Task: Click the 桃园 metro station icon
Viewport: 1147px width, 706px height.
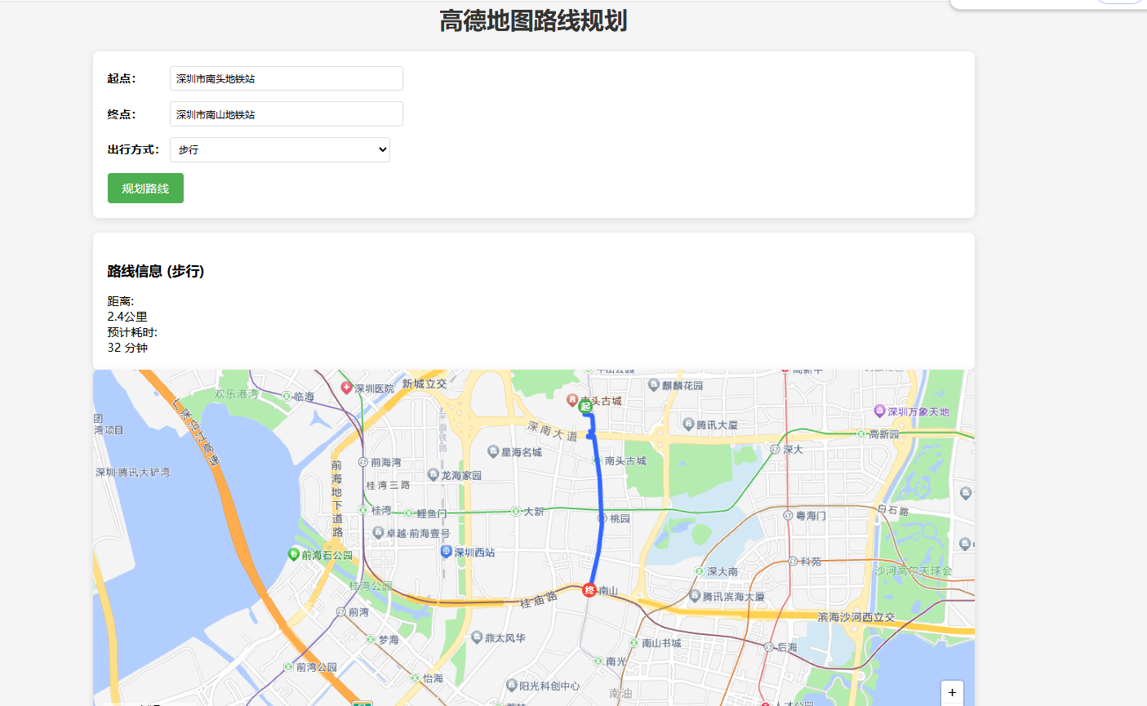Action: (x=602, y=518)
